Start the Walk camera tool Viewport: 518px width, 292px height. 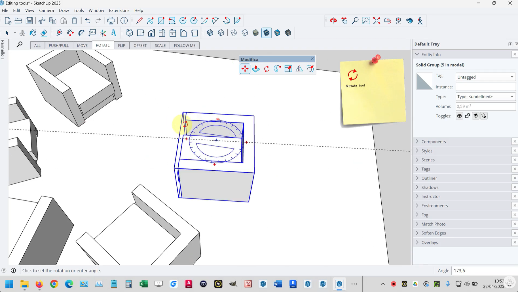click(420, 21)
